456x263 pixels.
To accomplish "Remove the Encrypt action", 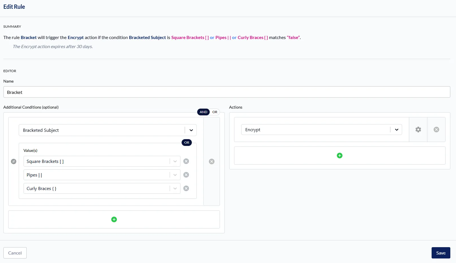I will click(x=436, y=130).
